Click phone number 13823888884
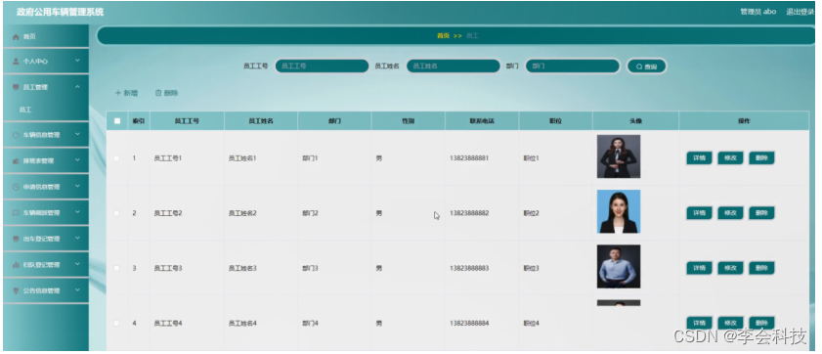 tap(469, 323)
